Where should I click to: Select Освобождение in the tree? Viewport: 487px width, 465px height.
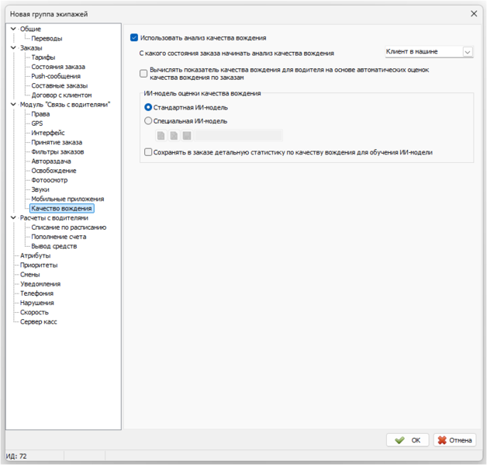click(x=54, y=171)
